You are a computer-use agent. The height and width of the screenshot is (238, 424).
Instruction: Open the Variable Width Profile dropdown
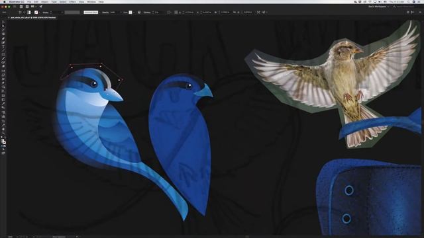(81, 13)
